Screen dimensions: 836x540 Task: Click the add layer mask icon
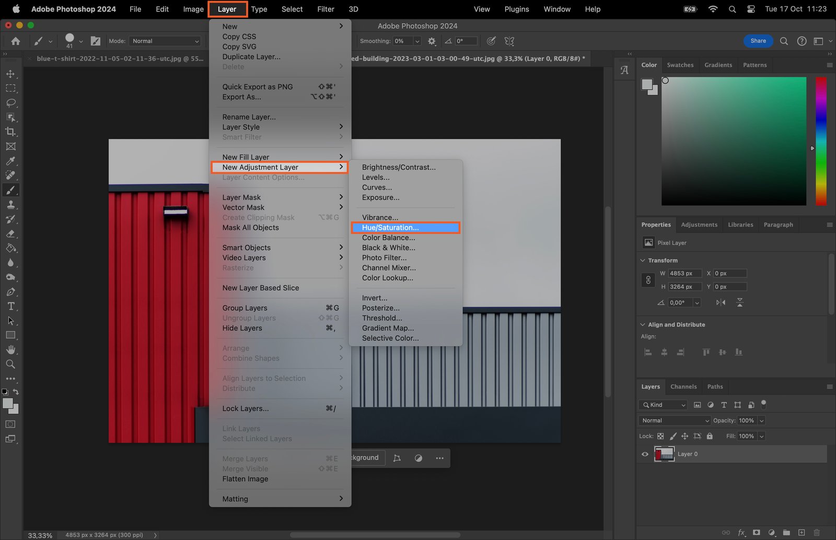756,532
